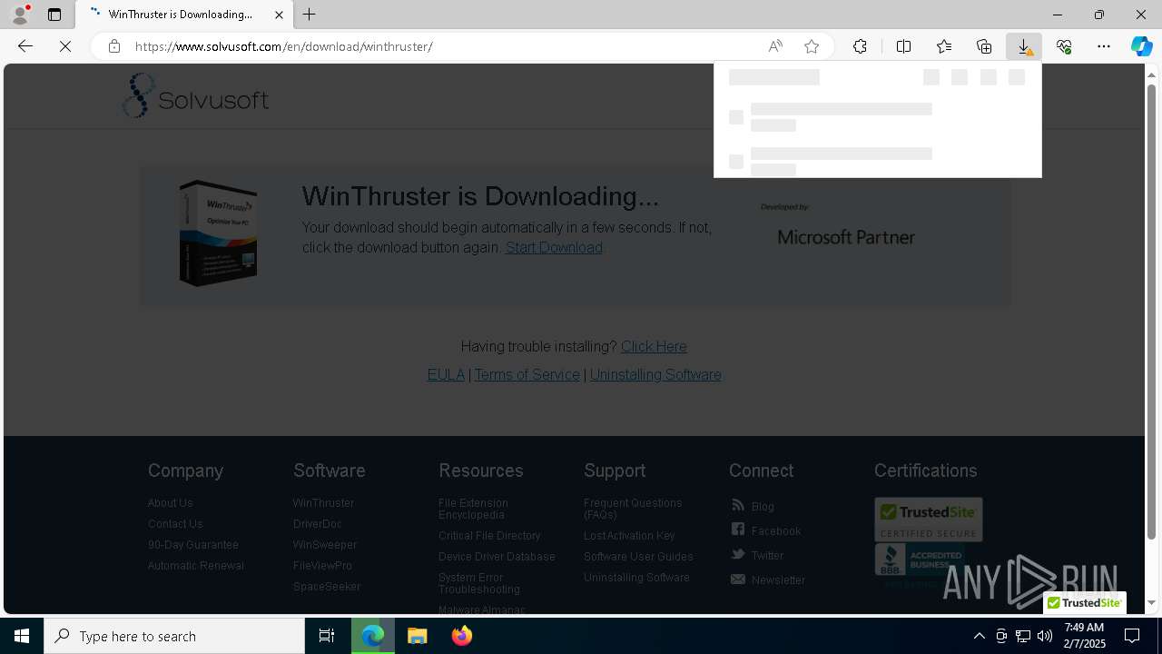
Task: Click the TrustedSite Certified Secure badge
Action: tap(928, 520)
